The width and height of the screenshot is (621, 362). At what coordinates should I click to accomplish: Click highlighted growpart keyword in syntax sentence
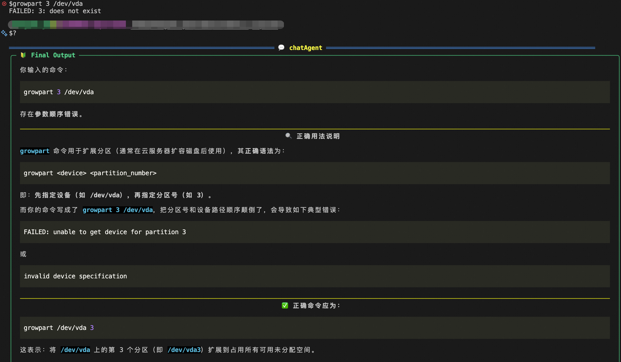coord(34,151)
